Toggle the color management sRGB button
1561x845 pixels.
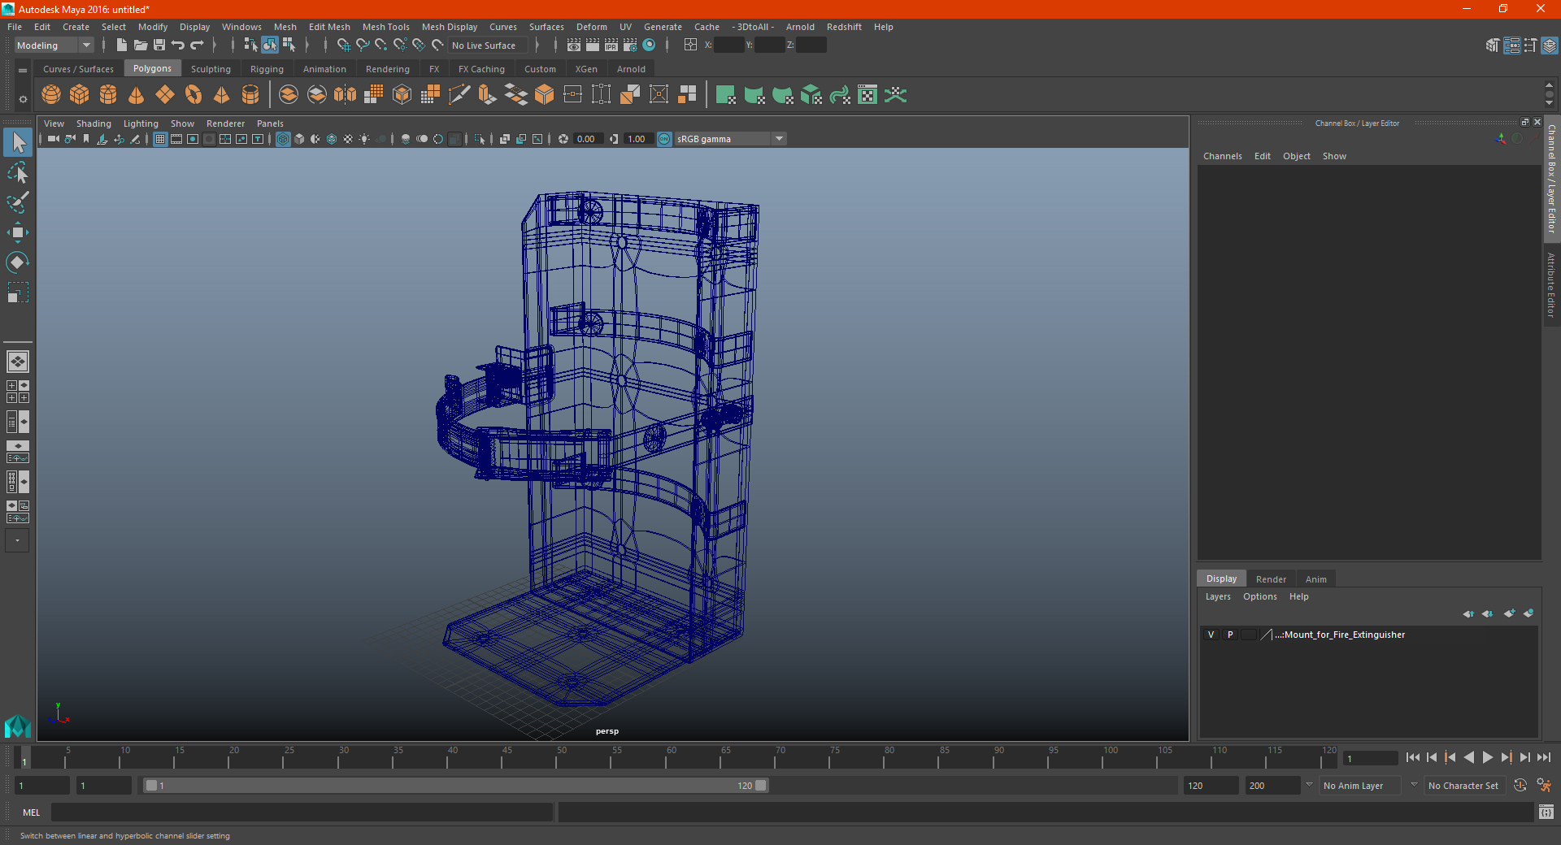664,139
